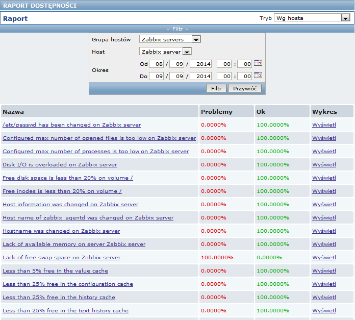Click Wyświetl for Lack of available memory row
The width and height of the screenshot is (355, 320).
[x=324, y=244]
